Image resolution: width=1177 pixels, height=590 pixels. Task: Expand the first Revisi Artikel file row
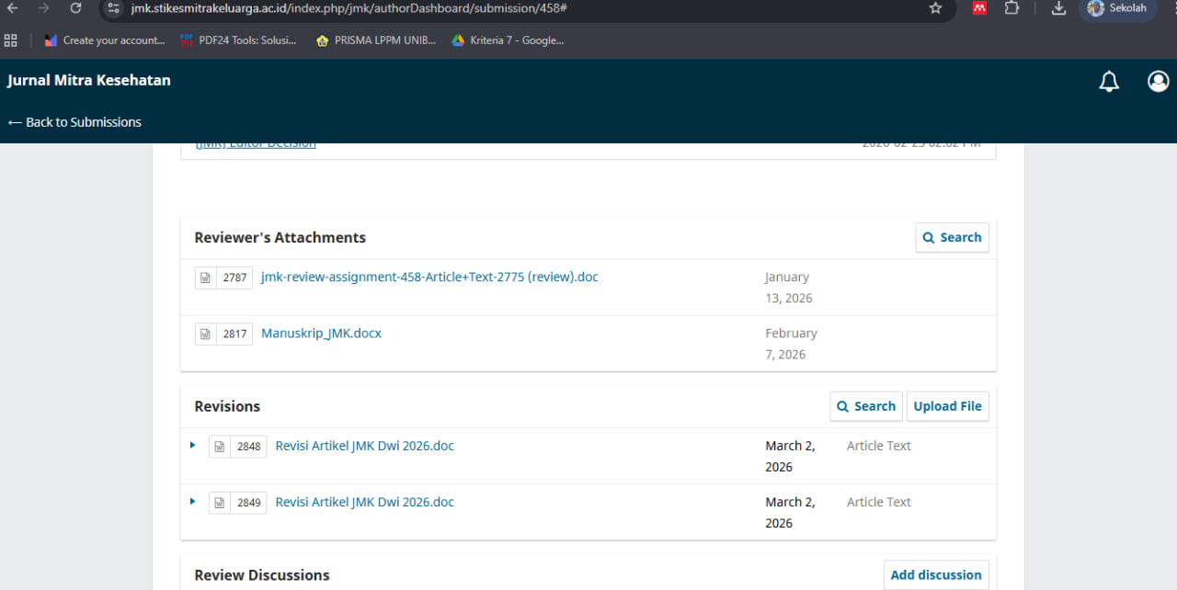pos(193,446)
